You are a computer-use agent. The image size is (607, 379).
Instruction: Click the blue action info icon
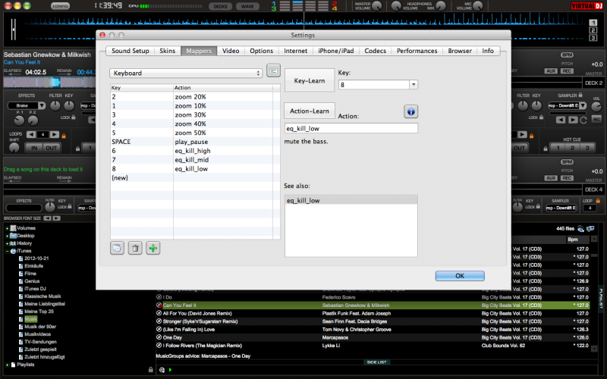tap(410, 111)
